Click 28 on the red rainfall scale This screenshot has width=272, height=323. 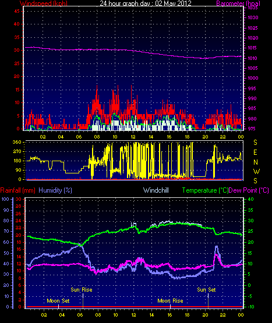pyautogui.click(x=19, y=206)
